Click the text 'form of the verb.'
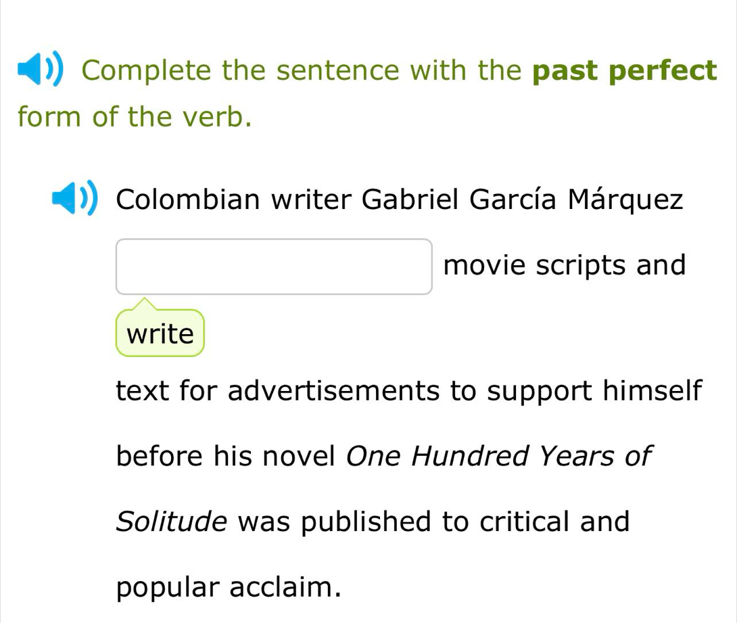Screen dimensions: 737x623 click(136, 118)
